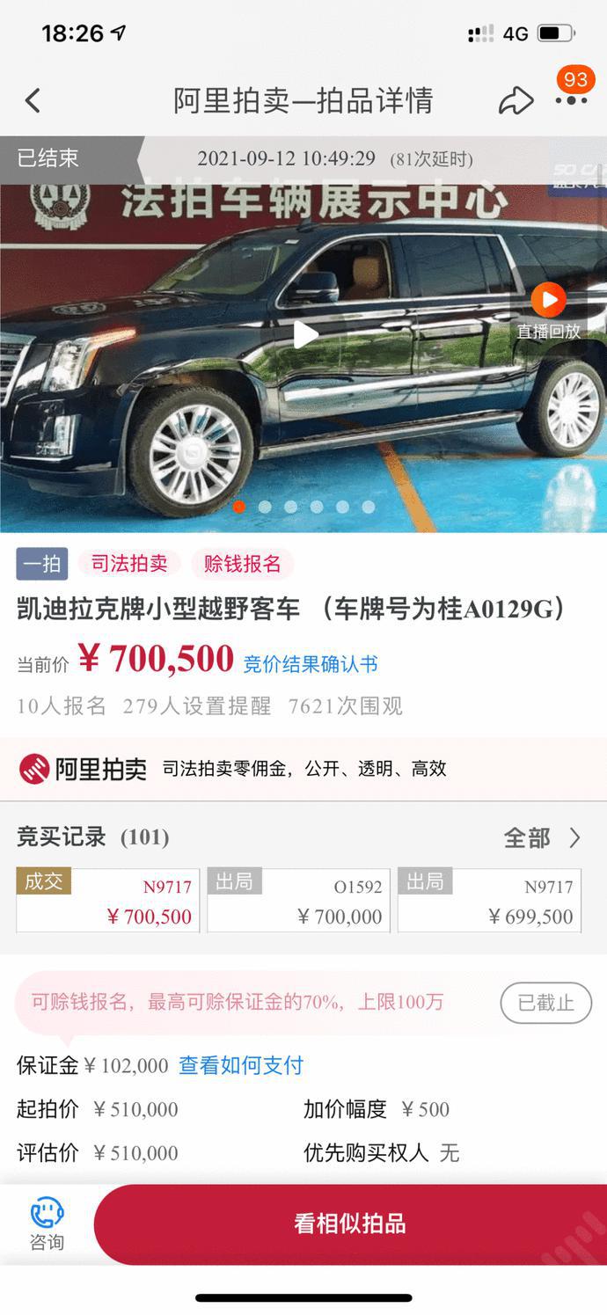Tap the 已截止 button
The width and height of the screenshot is (607, 1315).
545,1002
